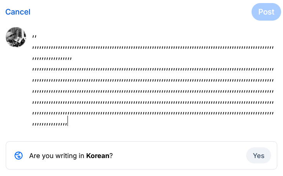Click the second line of post text
The width and height of the screenshot is (283, 176).
[153, 48]
